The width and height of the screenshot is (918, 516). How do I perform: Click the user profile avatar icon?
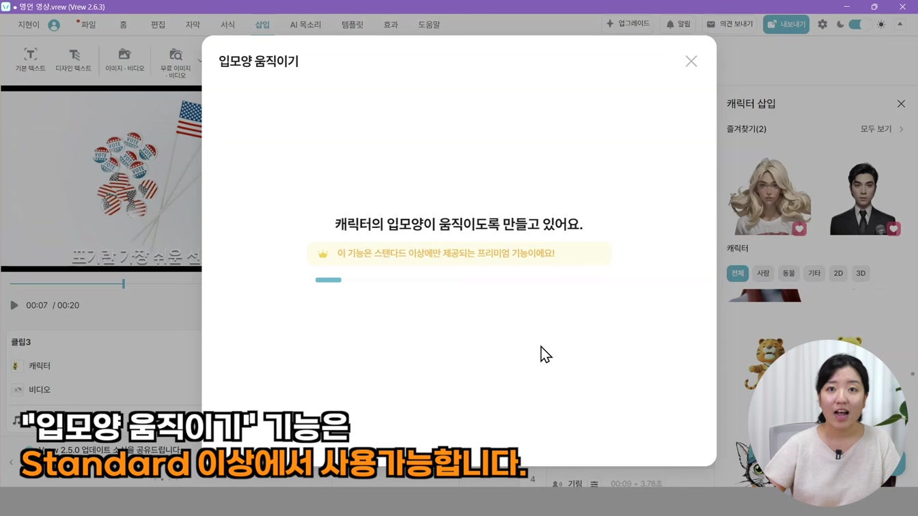point(54,25)
